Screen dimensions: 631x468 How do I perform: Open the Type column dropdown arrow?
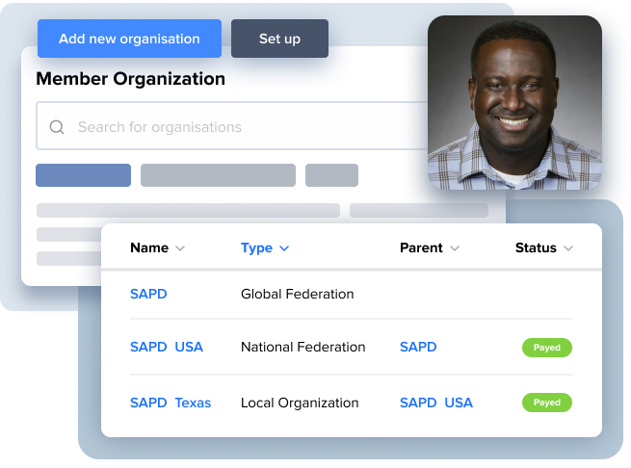point(284,248)
